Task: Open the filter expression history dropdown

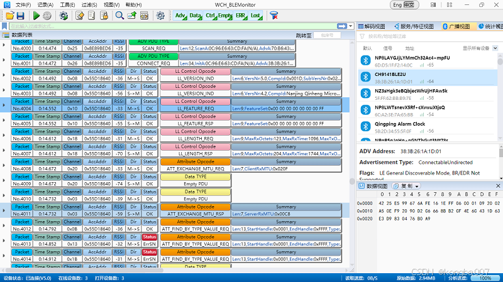Action: 351,26
